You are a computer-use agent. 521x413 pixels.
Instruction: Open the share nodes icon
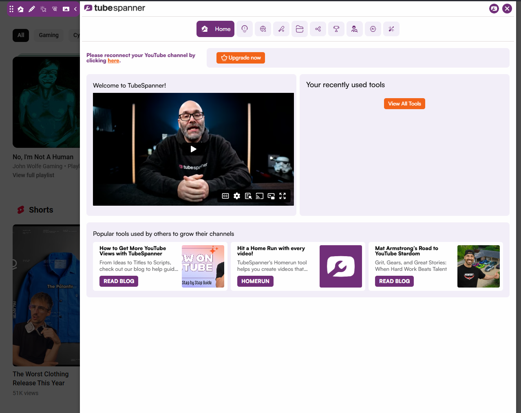tap(318, 29)
